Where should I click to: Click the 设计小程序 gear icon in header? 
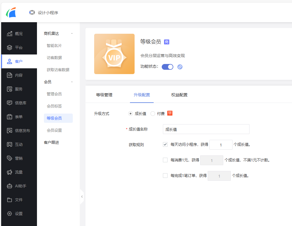tap(32, 12)
